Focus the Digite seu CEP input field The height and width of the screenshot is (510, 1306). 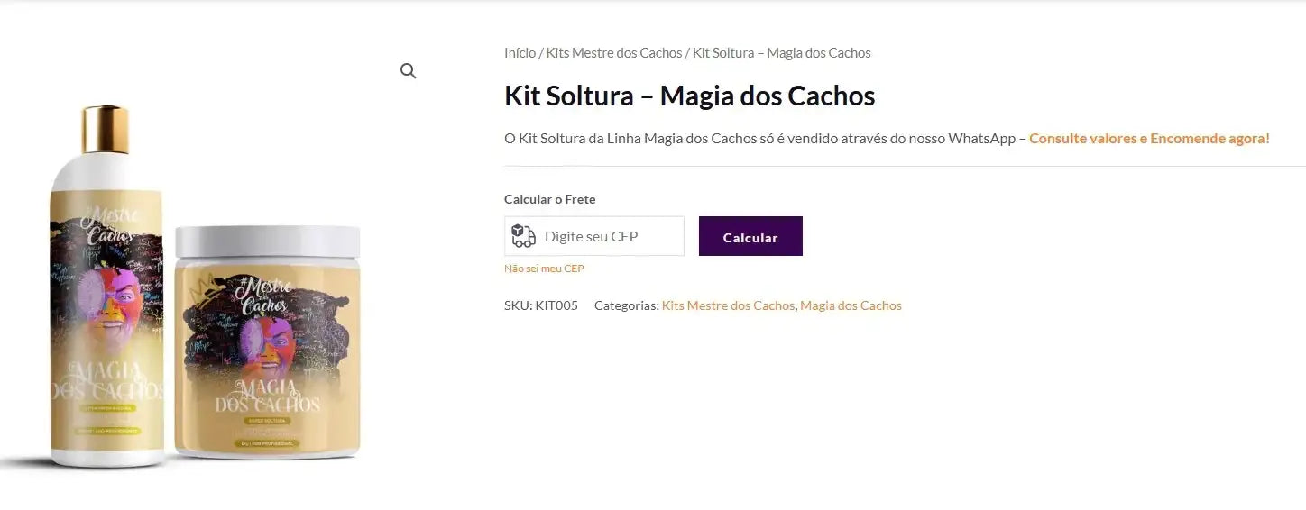coord(606,236)
